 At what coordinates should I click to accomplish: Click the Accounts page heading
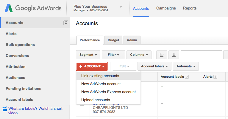point(87,23)
